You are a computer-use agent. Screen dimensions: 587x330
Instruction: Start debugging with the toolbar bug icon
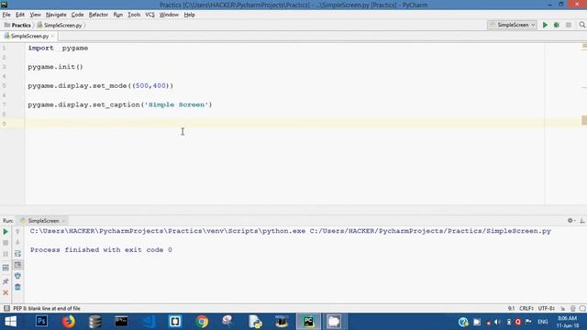click(x=557, y=25)
